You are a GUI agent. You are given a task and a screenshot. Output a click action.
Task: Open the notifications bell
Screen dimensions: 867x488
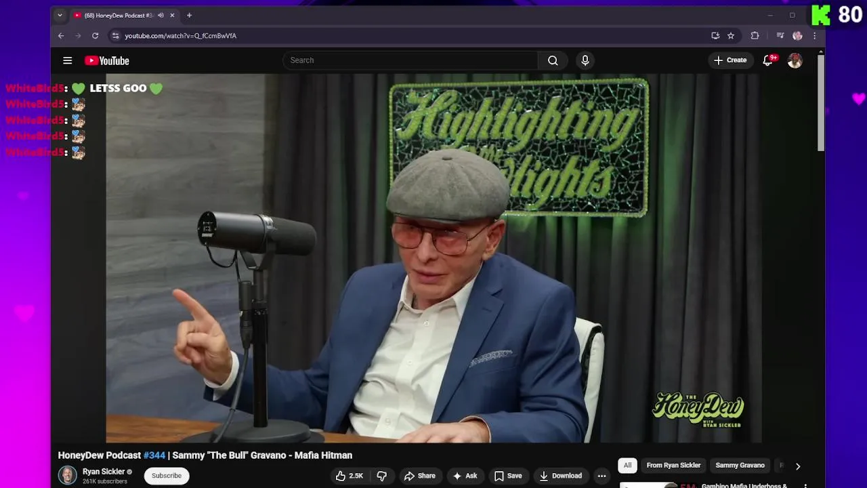767,60
